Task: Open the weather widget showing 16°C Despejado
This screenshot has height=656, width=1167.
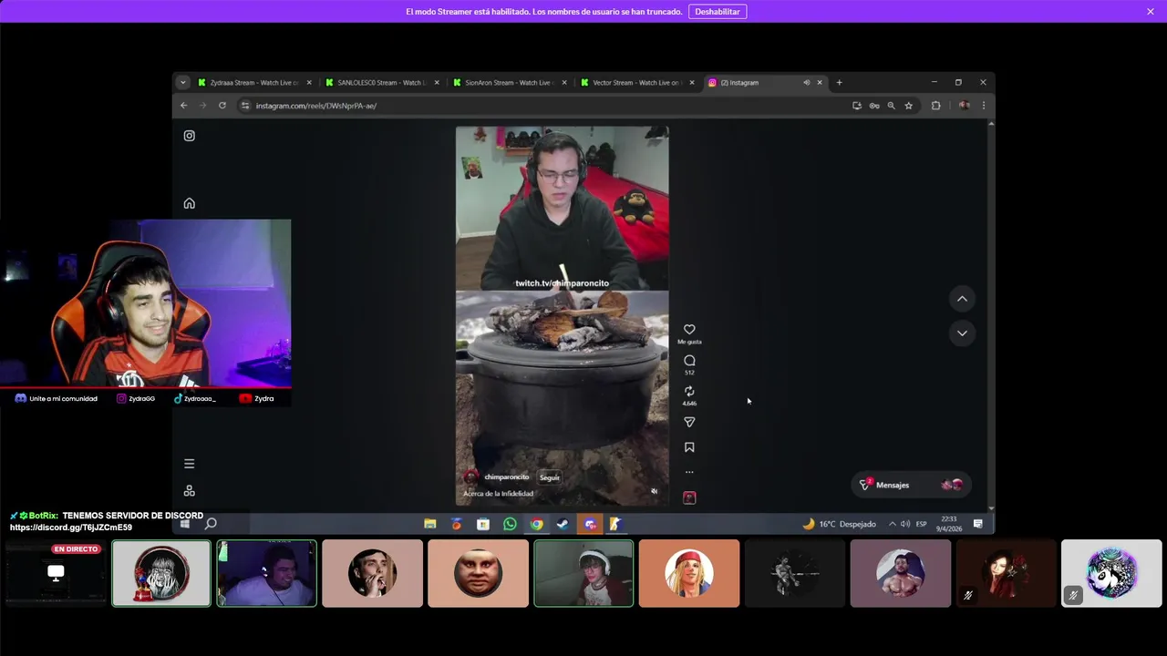Action: tap(839, 524)
